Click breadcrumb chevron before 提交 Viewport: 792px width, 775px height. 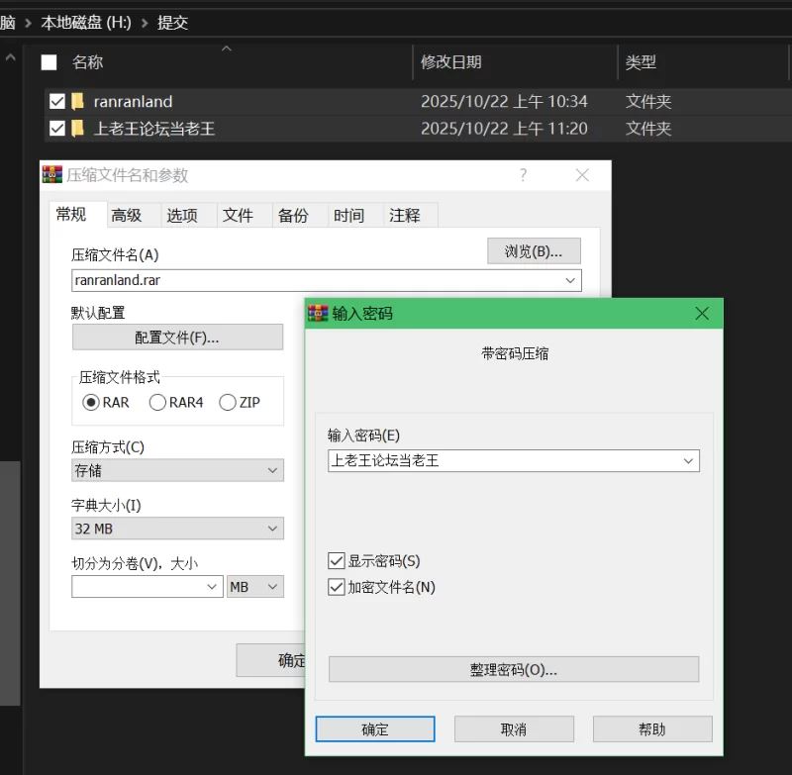point(145,23)
